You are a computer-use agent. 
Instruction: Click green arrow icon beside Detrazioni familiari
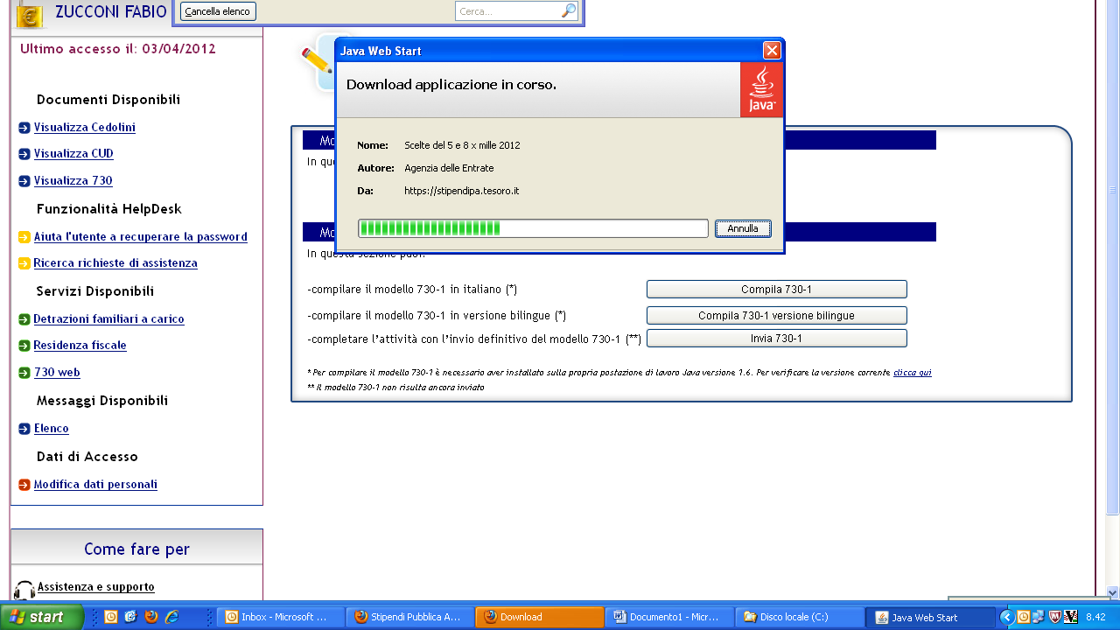coord(24,319)
